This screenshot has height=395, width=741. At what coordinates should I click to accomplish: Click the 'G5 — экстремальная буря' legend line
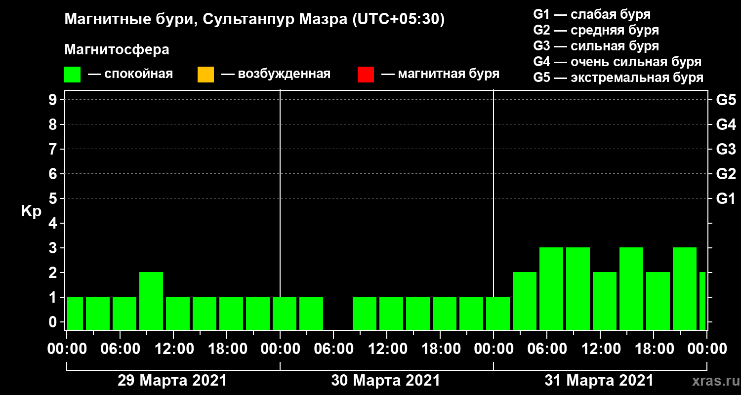click(618, 78)
